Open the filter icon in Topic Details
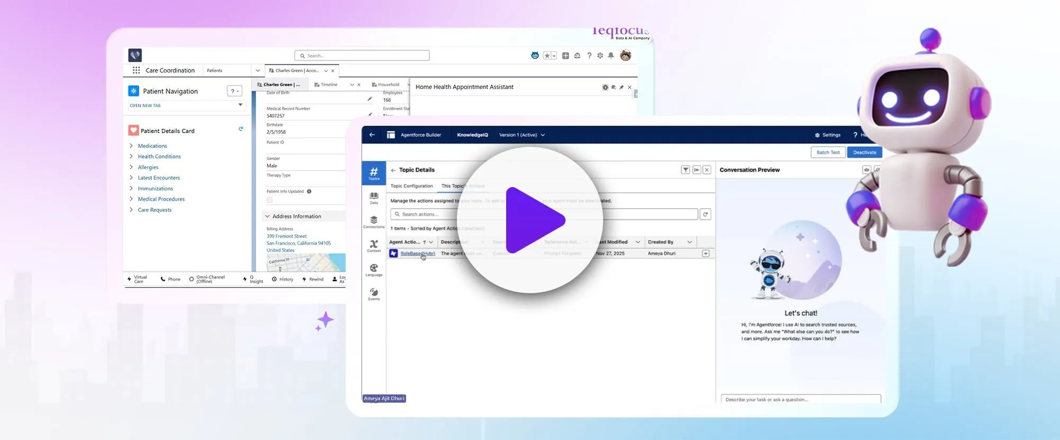Viewport: 1060px width, 440px height. click(685, 170)
